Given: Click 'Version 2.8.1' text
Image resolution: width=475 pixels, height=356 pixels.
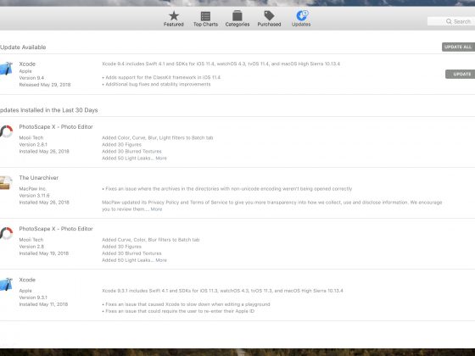Looking at the screenshot, I should (x=33, y=144).
